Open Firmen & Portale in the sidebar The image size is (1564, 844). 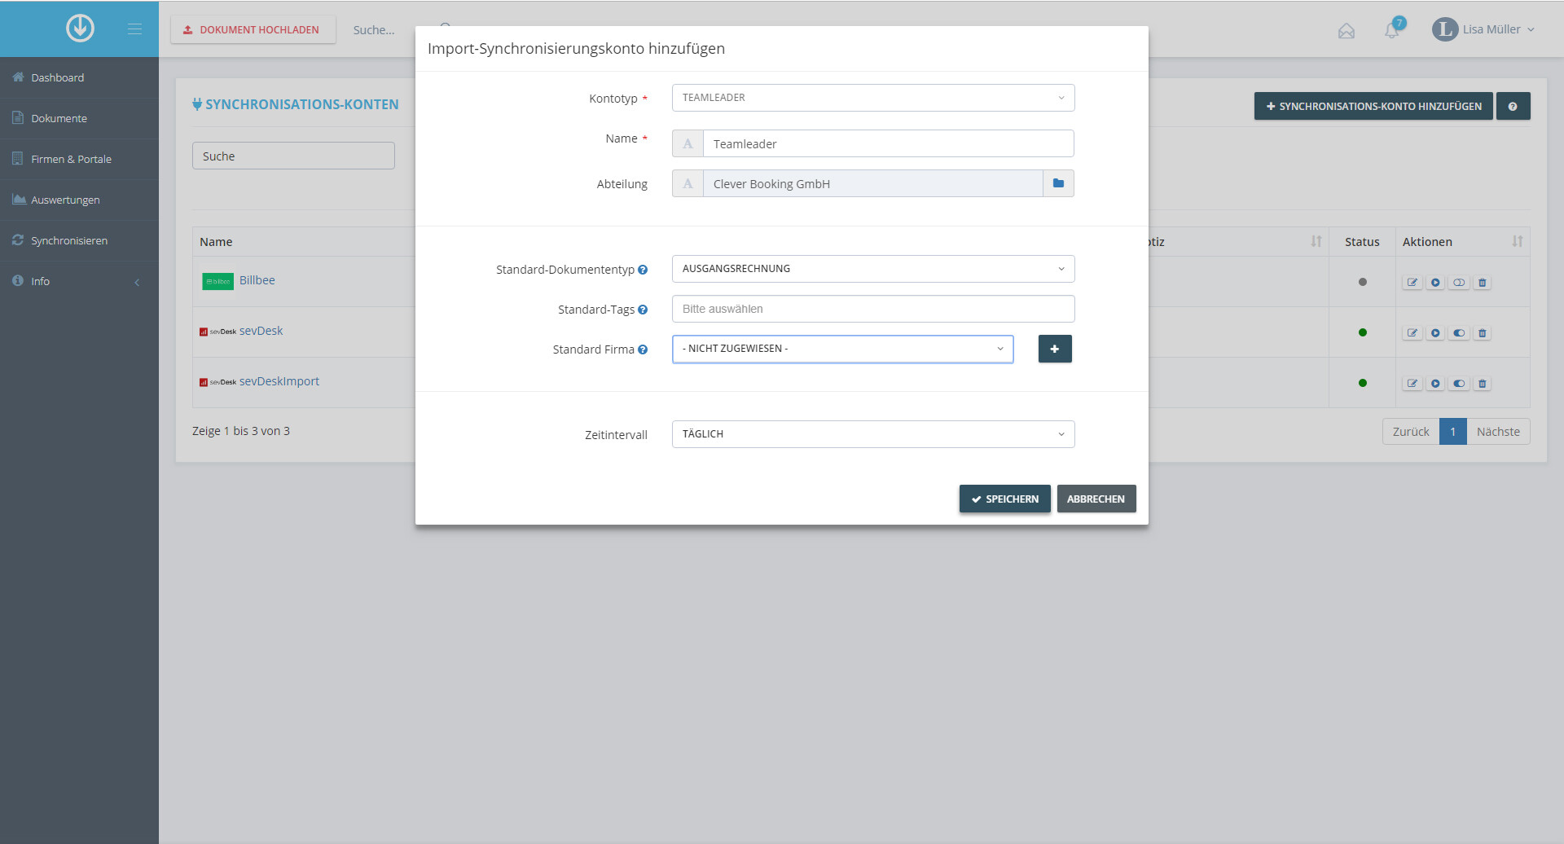[x=79, y=159]
